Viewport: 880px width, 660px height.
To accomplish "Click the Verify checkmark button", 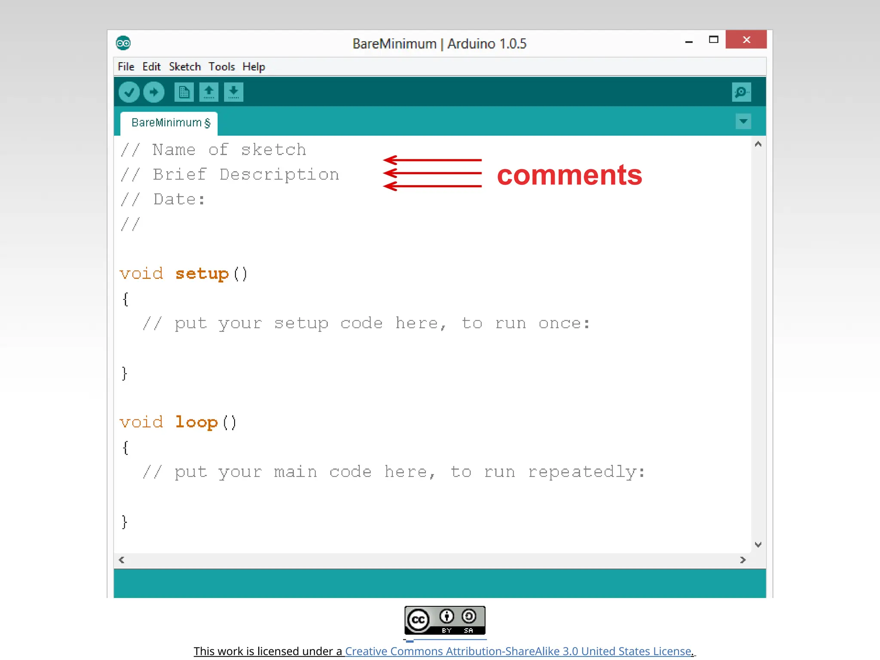I will point(129,92).
